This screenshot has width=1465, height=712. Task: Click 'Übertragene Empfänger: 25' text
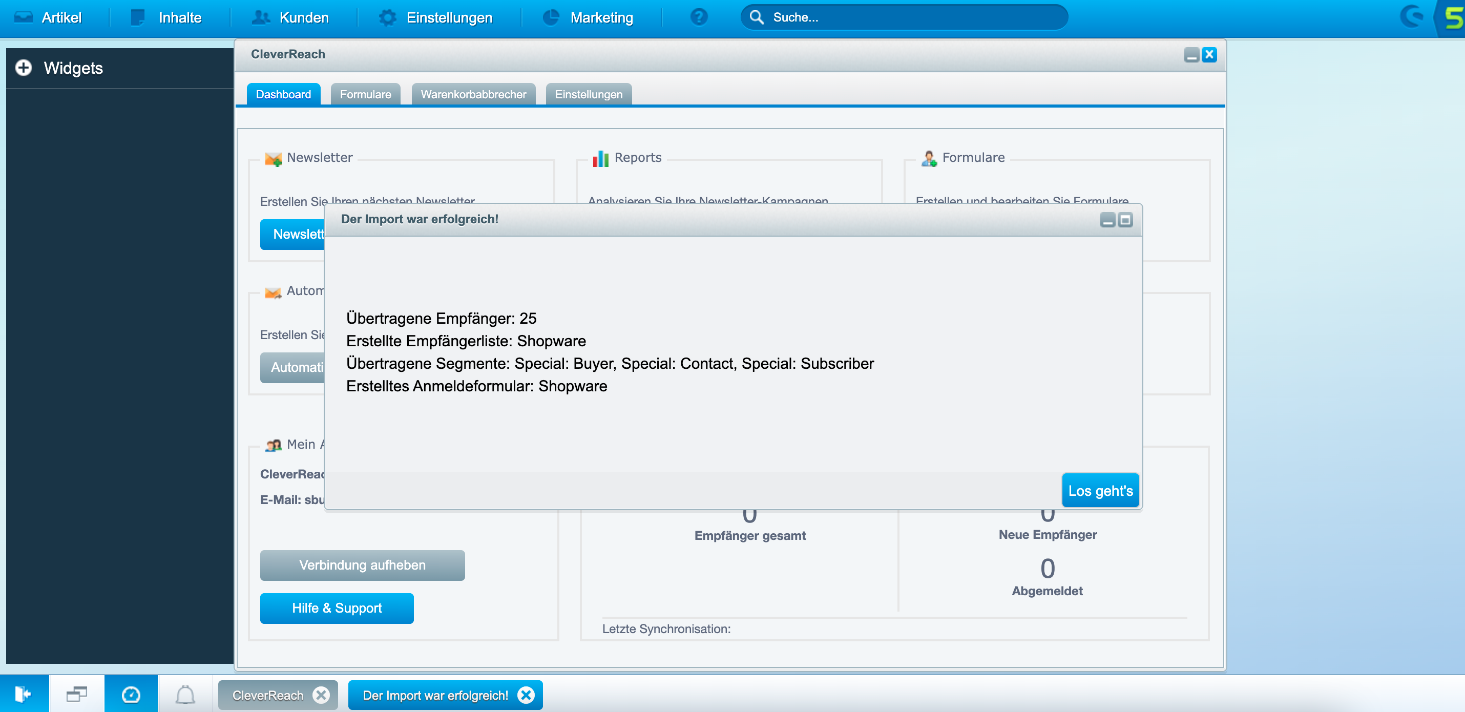click(x=442, y=319)
